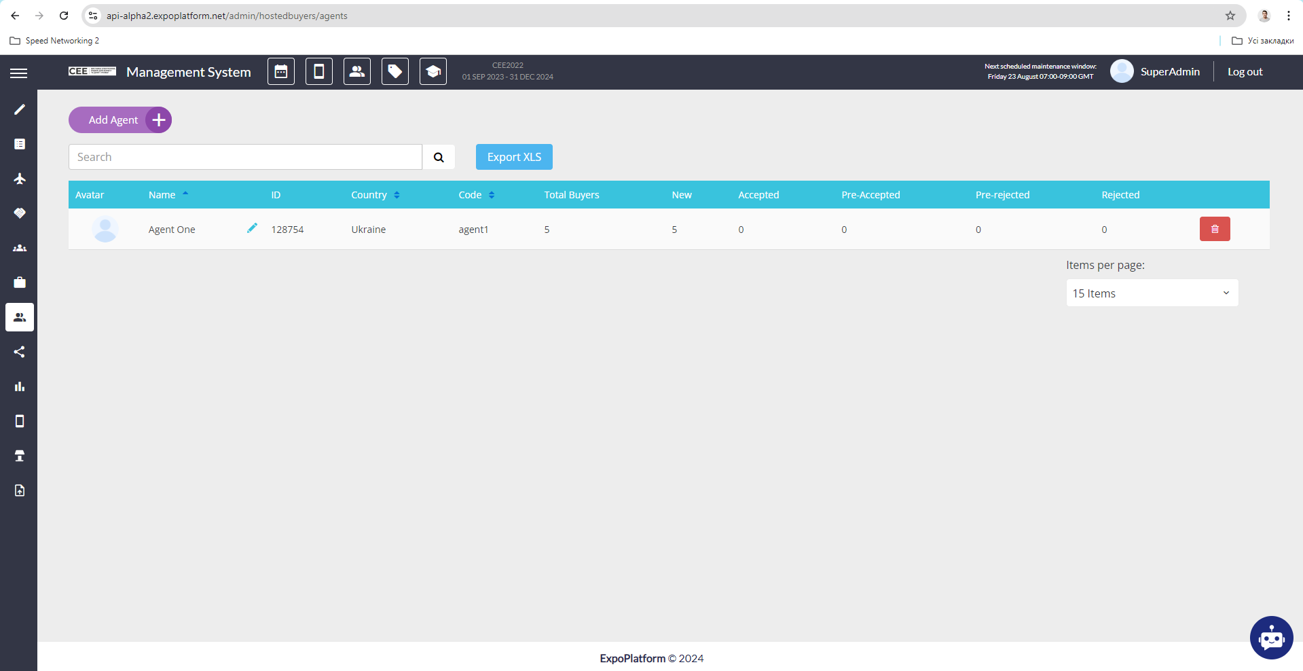Image resolution: width=1303 pixels, height=671 pixels.
Task: Expand the Items per page dropdown
Action: 1152,293
